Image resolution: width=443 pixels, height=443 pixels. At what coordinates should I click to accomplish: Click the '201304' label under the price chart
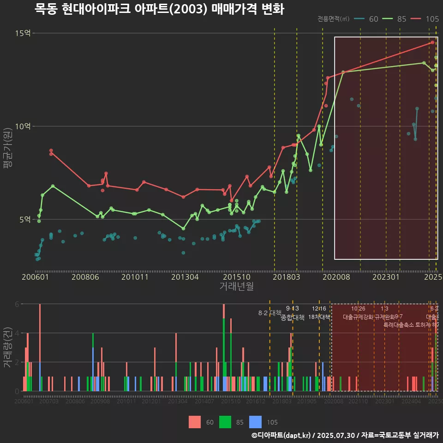tap(185, 277)
